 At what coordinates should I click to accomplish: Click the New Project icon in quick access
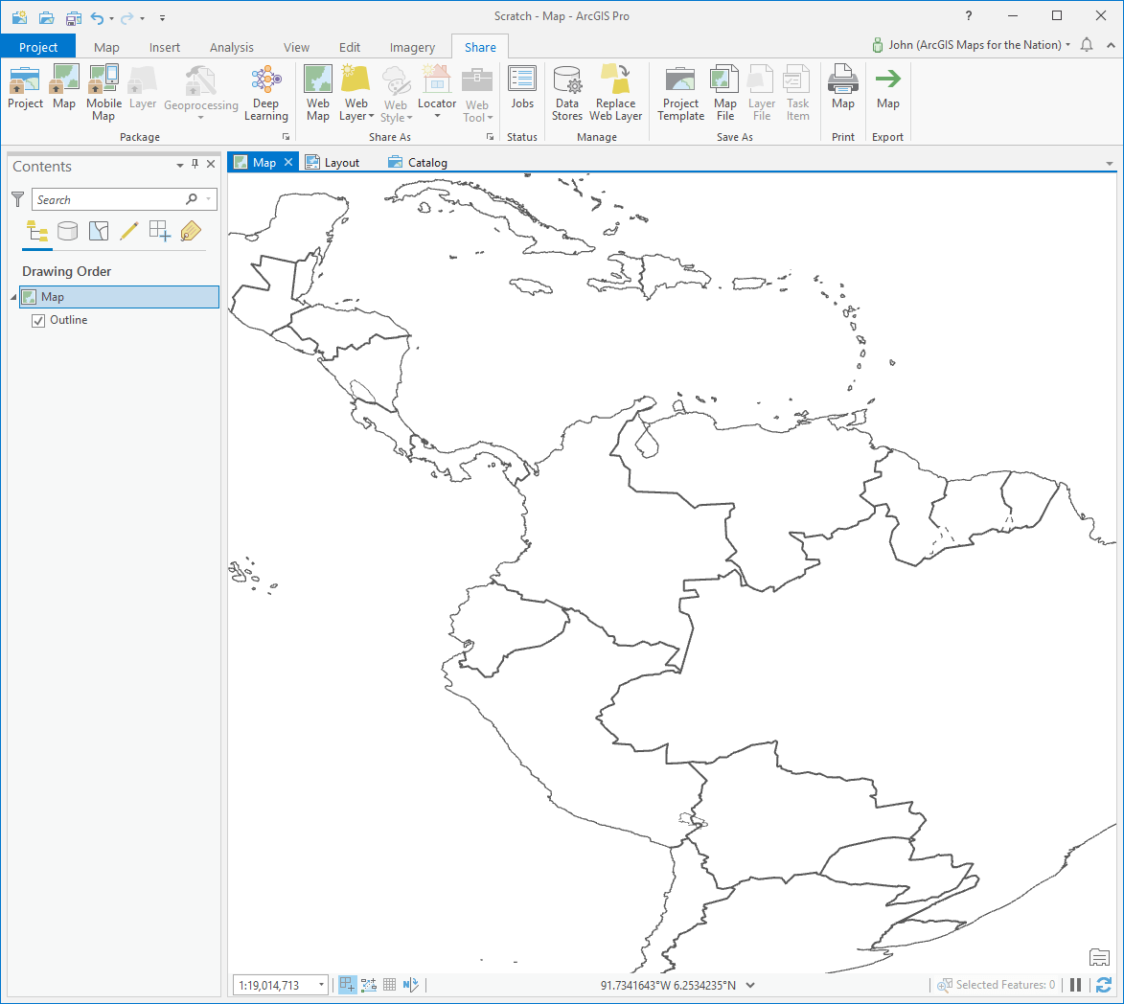(19, 17)
